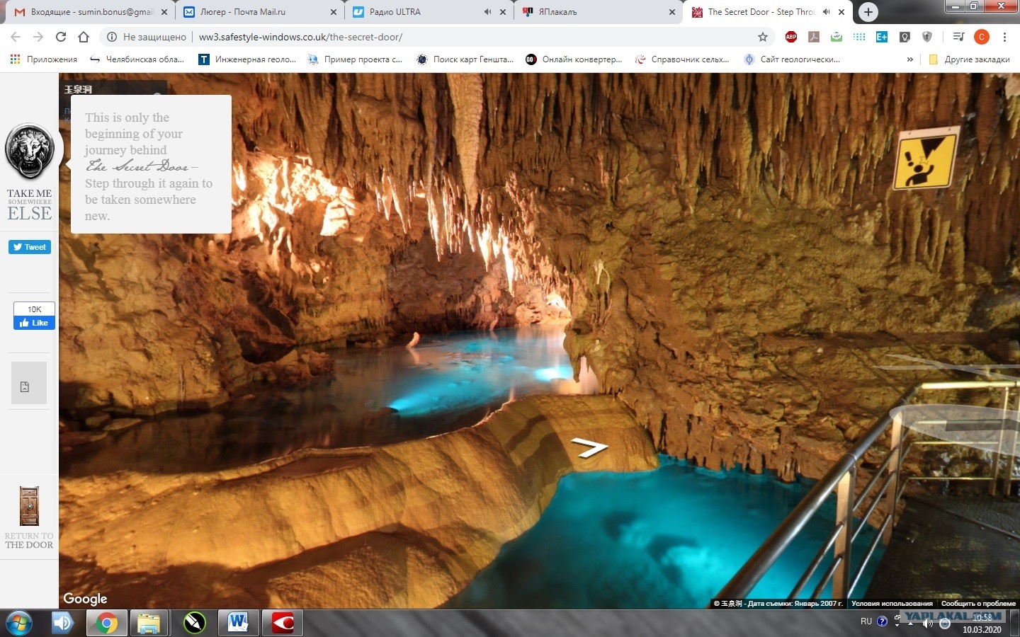Screen dimensions: 1020x637
Task: Open the shield lock extension icon
Action: click(927, 37)
